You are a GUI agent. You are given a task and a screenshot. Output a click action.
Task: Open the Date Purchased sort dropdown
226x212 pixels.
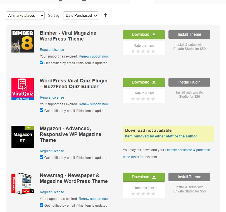pos(81,16)
